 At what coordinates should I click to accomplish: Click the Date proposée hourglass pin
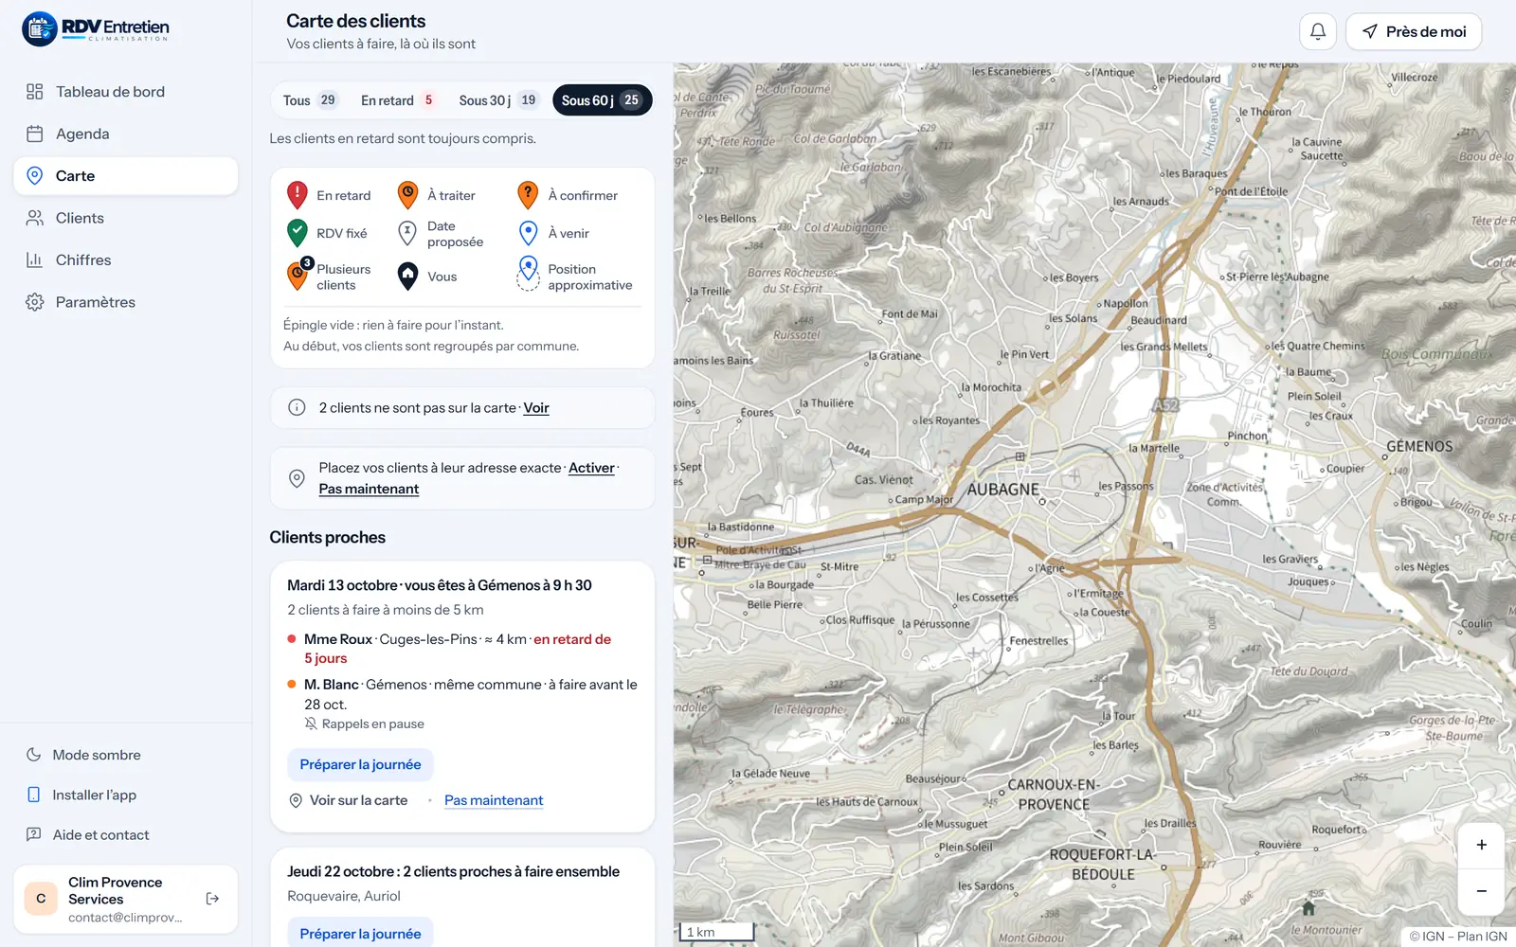[x=407, y=233]
